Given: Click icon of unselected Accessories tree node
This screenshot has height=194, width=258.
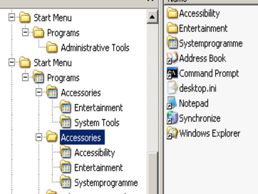Looking at the screenshot, I should pos(52,92).
